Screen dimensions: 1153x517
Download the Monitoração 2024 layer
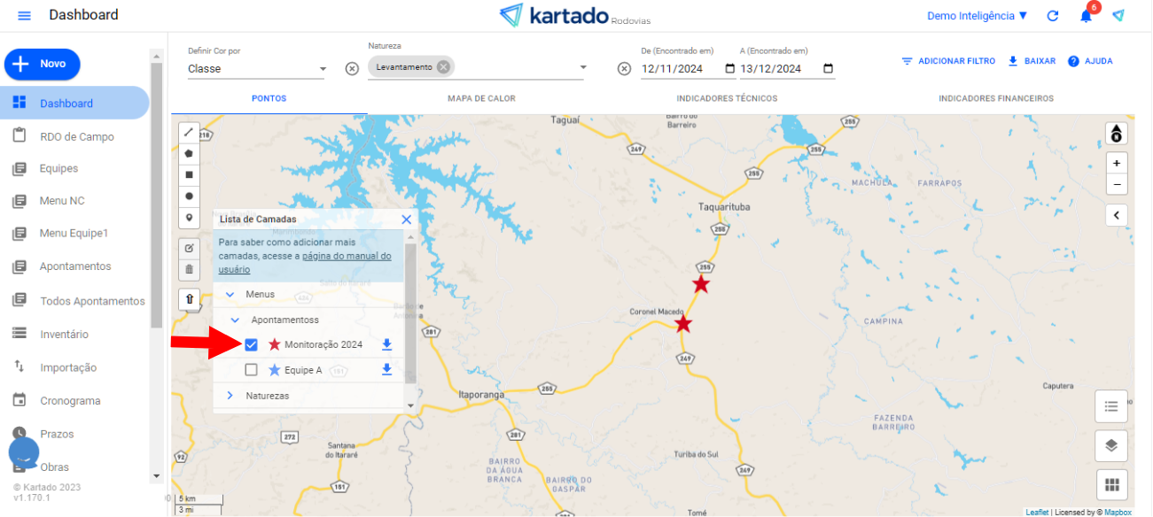[x=386, y=344]
